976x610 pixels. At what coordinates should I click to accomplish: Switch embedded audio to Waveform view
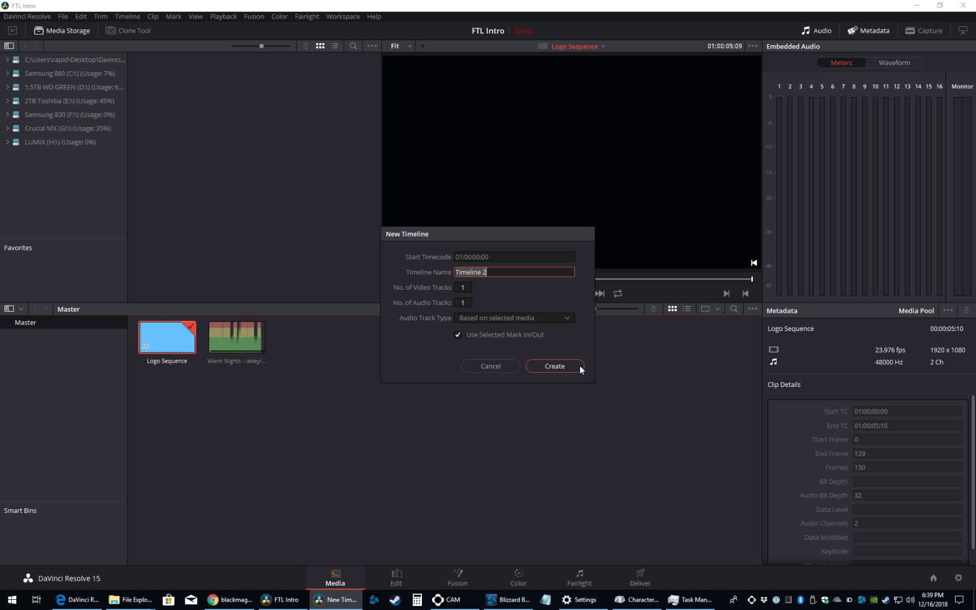point(894,63)
